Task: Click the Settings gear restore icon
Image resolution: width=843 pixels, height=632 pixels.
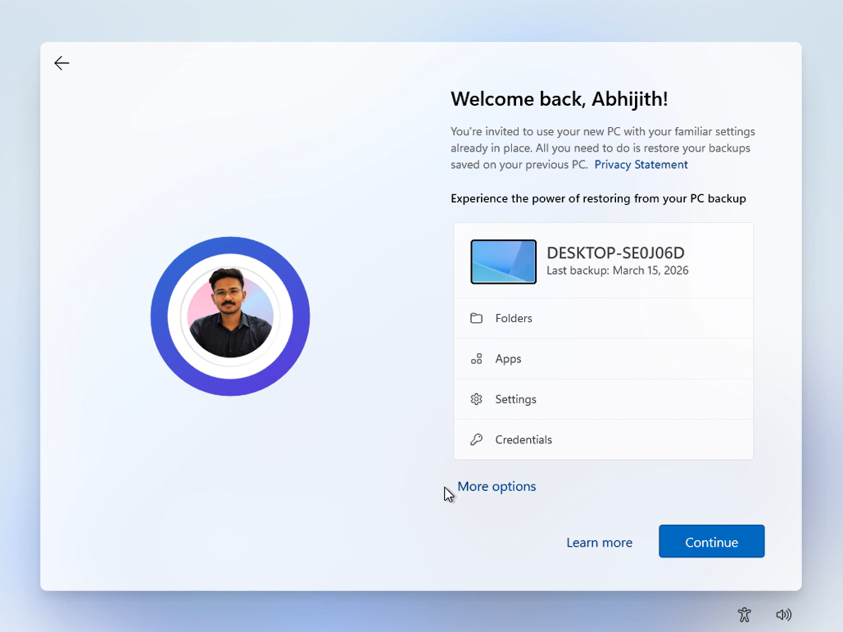Action: click(x=476, y=399)
